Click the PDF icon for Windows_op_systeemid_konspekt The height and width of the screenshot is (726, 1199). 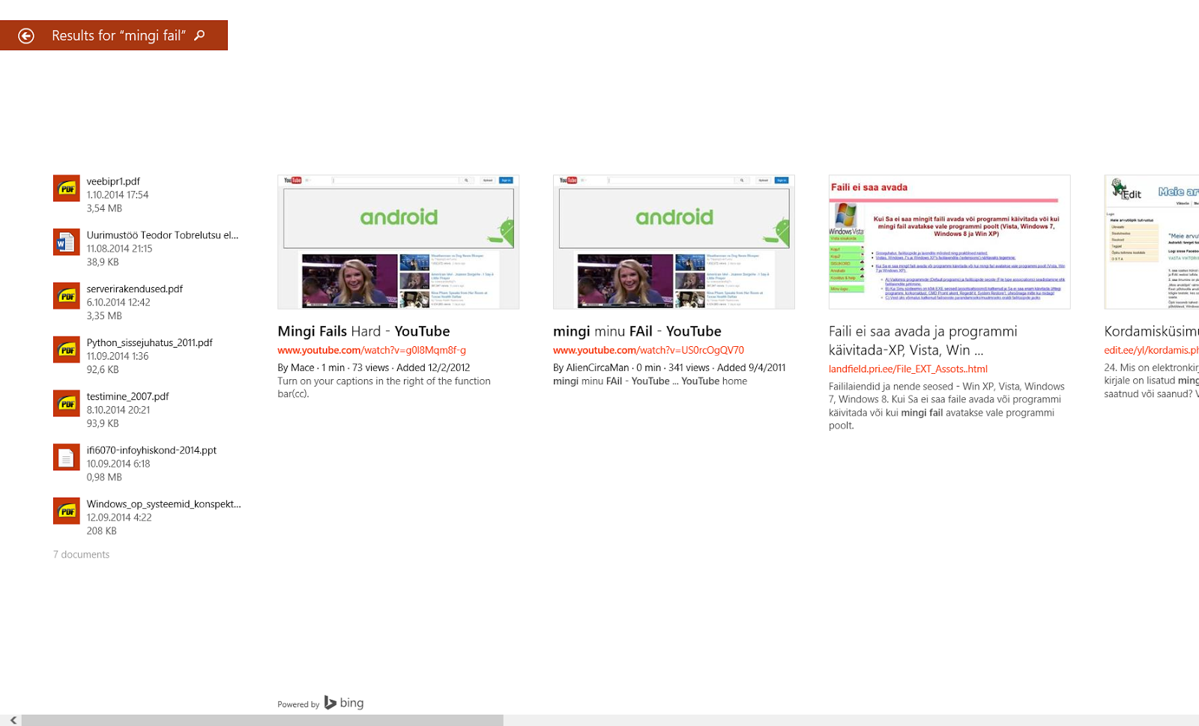click(x=67, y=511)
